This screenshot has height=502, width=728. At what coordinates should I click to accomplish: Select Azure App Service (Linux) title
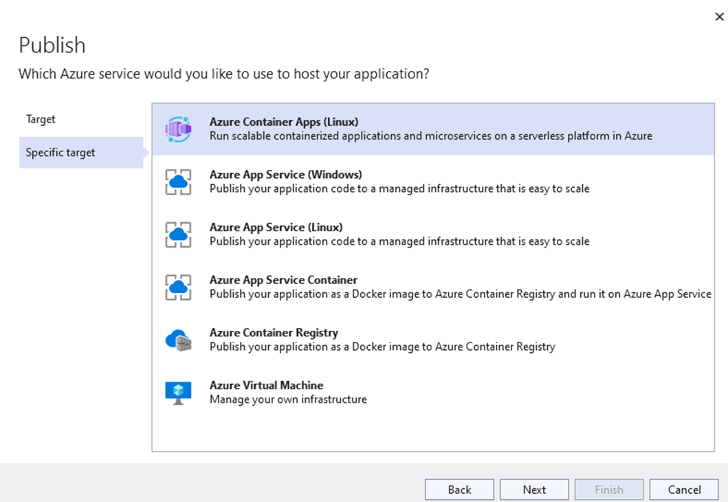coord(276,227)
